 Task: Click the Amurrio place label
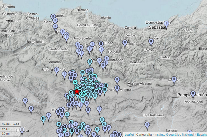point(55,62)
